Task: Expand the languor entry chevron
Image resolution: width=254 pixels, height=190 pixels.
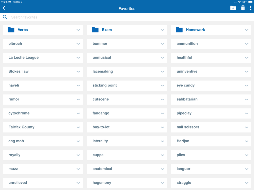Action: [247, 169]
